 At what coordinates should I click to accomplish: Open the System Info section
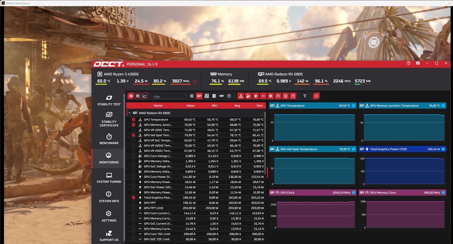click(109, 197)
